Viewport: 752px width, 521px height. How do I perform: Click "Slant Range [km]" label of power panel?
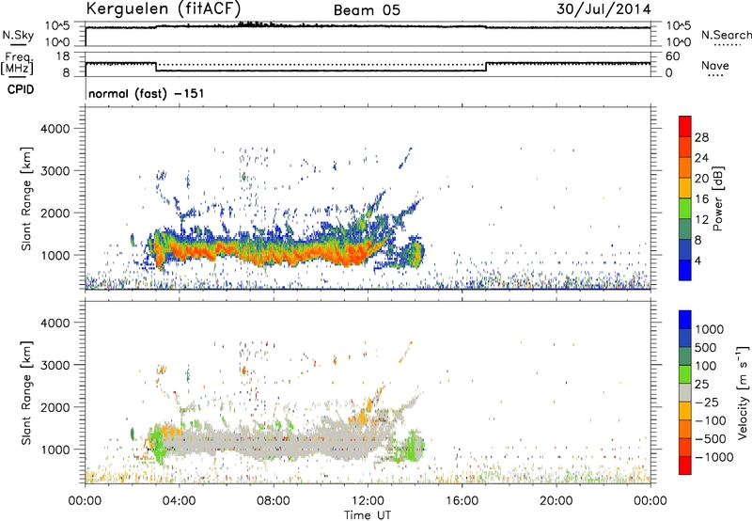26,198
